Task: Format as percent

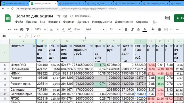Action: 57,29
